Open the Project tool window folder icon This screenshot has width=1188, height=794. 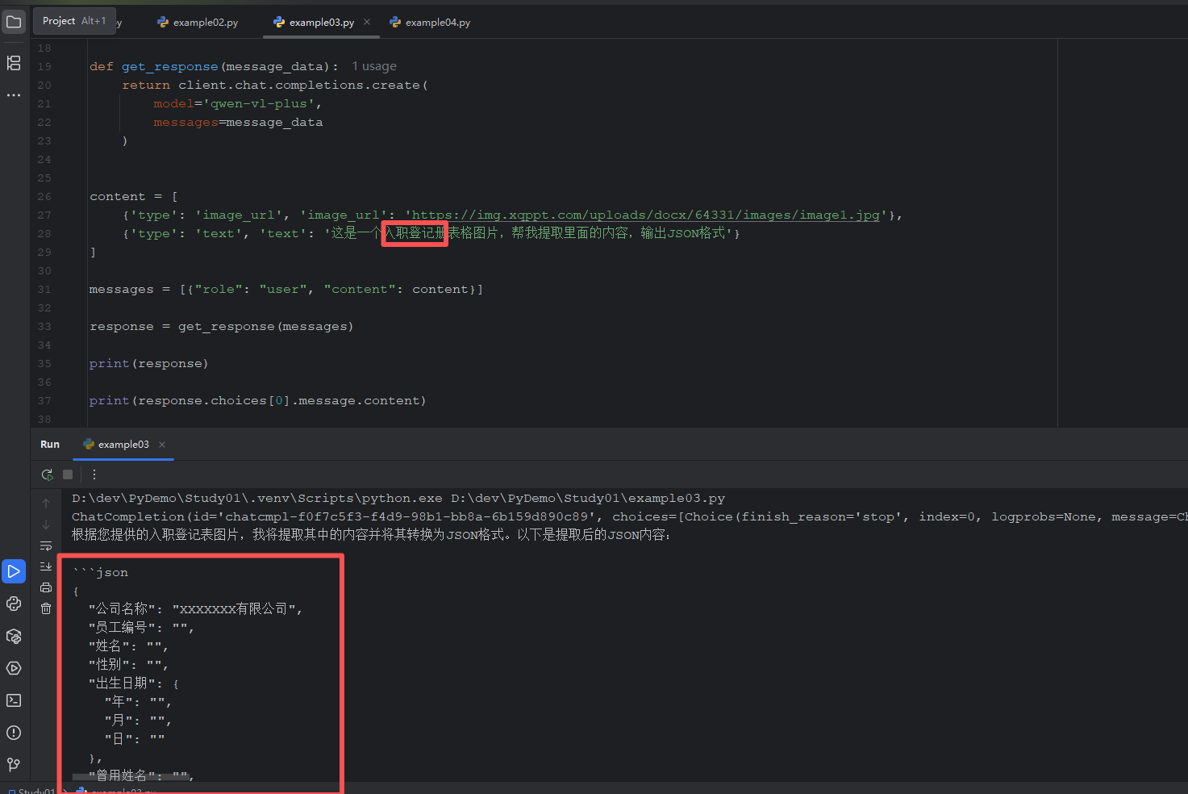coord(14,22)
